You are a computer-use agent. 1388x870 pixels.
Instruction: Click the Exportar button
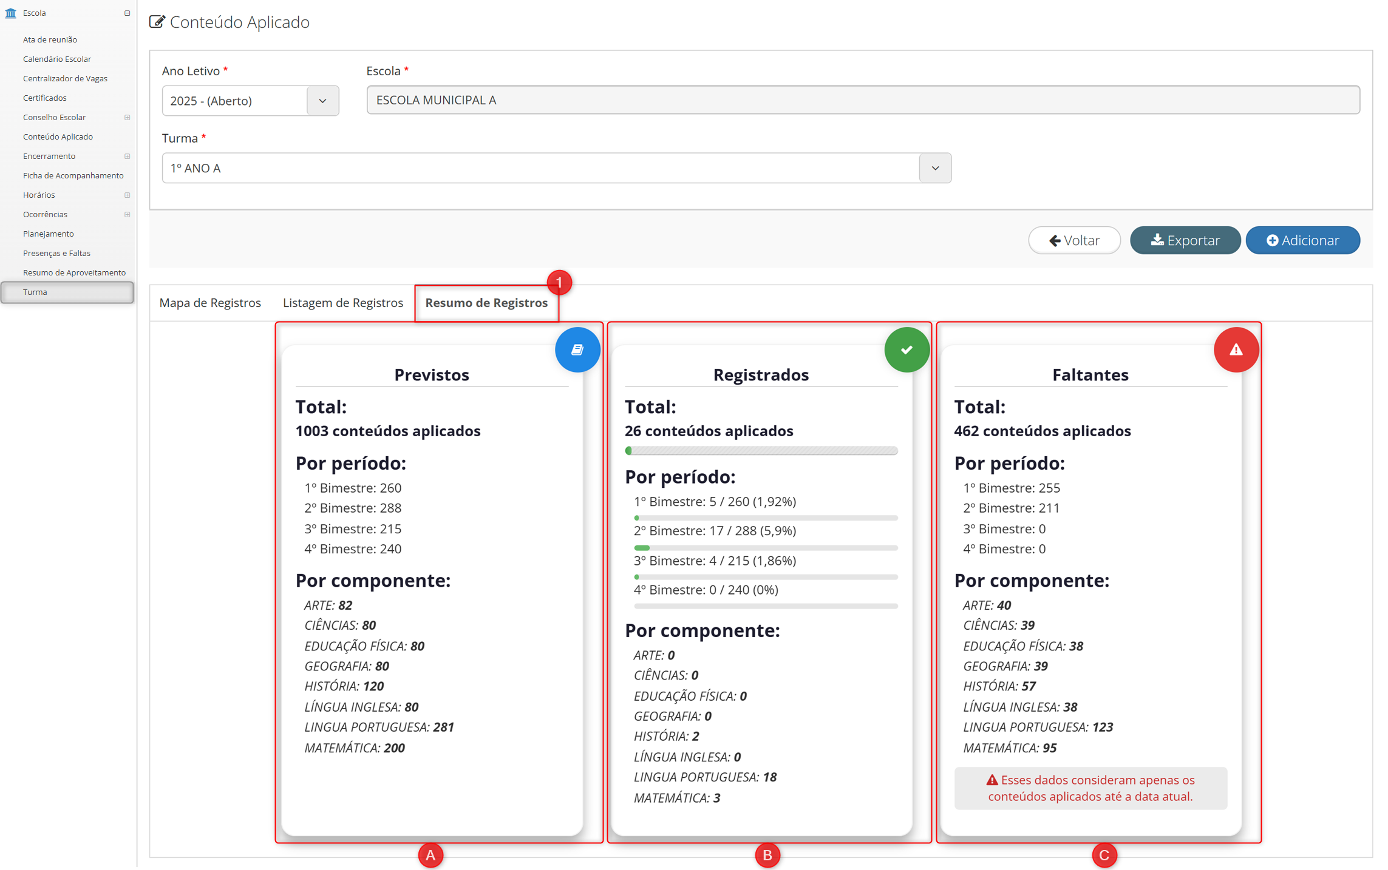point(1185,240)
